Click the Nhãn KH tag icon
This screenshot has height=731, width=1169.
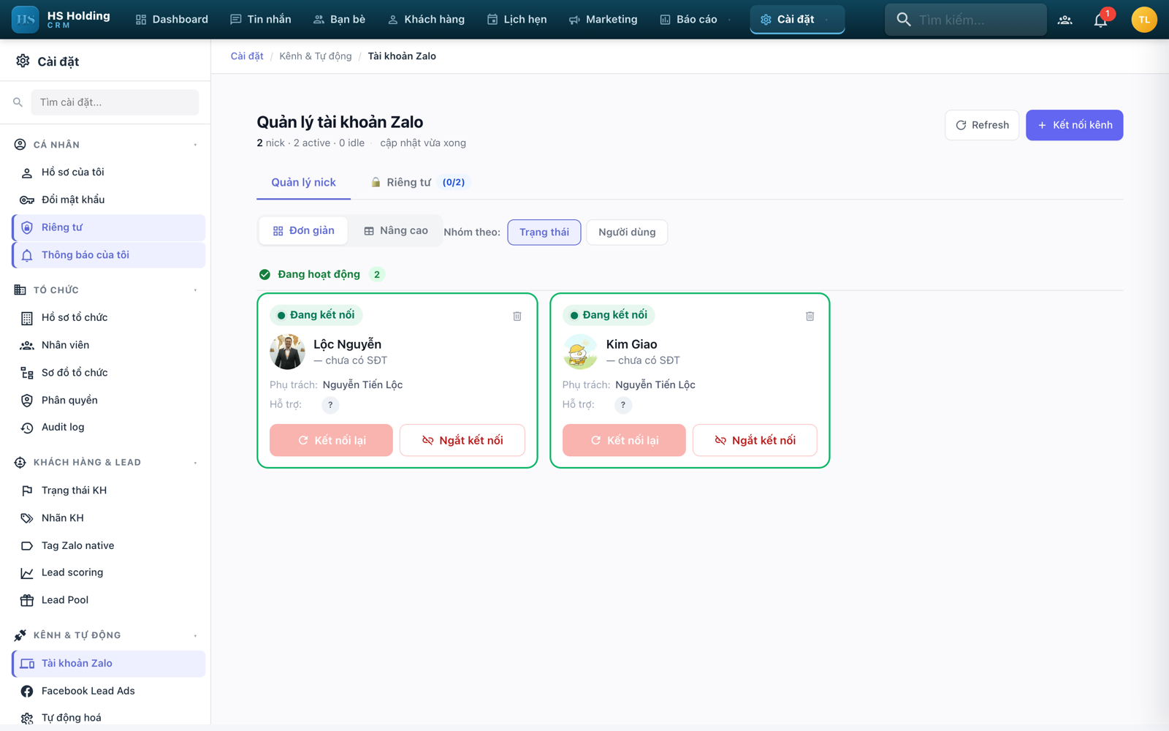click(x=27, y=518)
